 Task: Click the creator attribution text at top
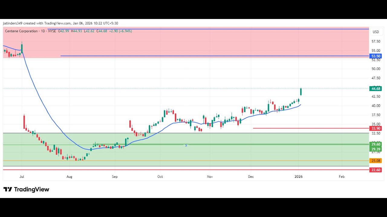(60, 23)
